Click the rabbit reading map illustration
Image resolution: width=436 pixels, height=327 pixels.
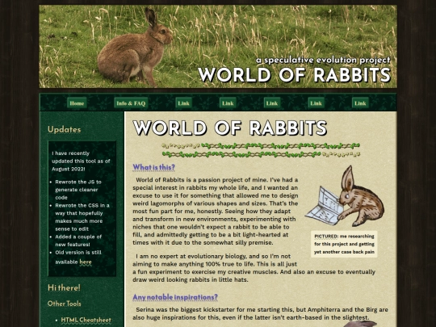point(345,196)
